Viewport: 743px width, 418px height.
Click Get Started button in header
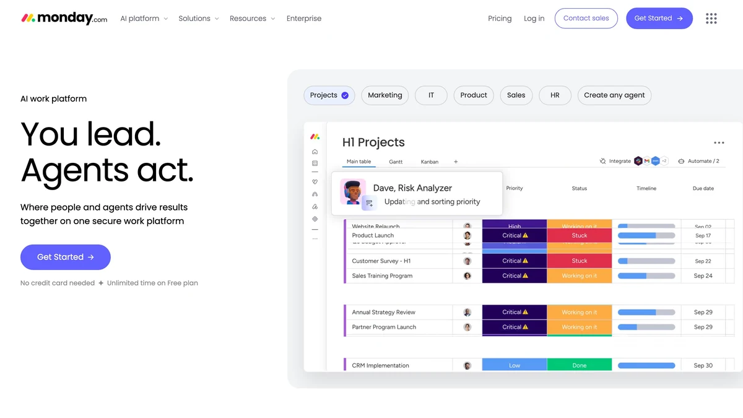(659, 19)
